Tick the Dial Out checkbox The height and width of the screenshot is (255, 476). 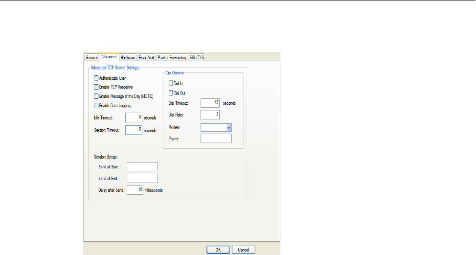(x=171, y=93)
